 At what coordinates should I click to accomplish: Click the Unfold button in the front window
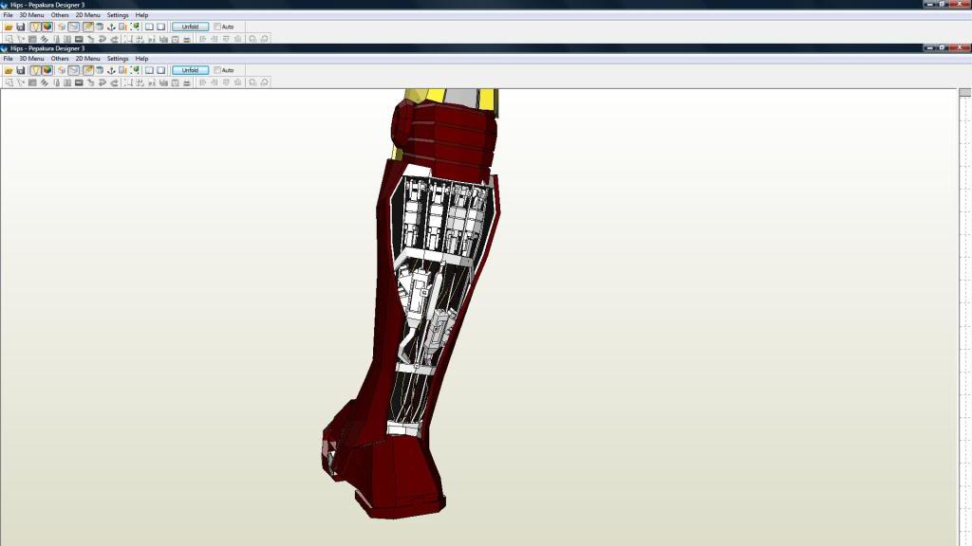(x=190, y=70)
